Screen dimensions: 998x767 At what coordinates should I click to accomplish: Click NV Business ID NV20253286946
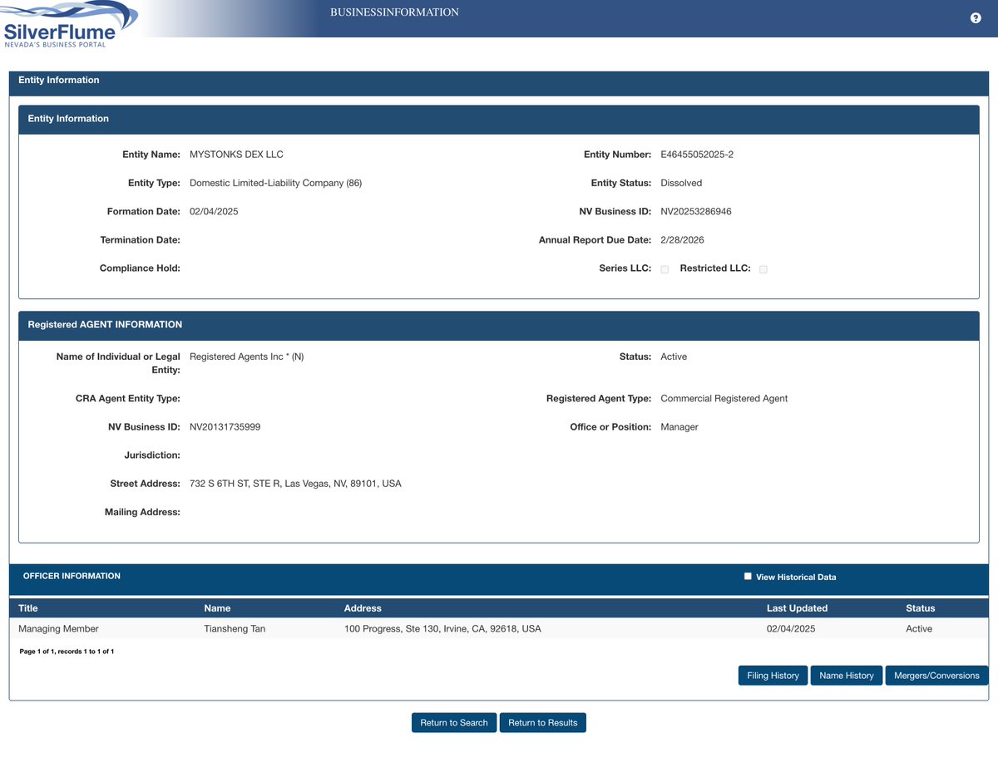point(696,211)
